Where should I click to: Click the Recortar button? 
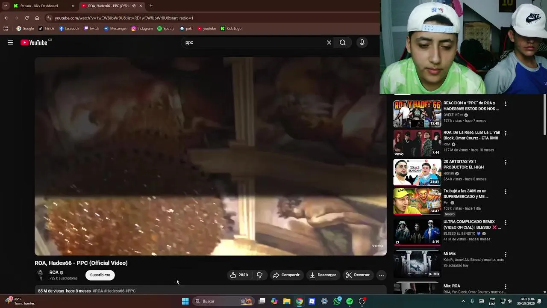(358, 275)
